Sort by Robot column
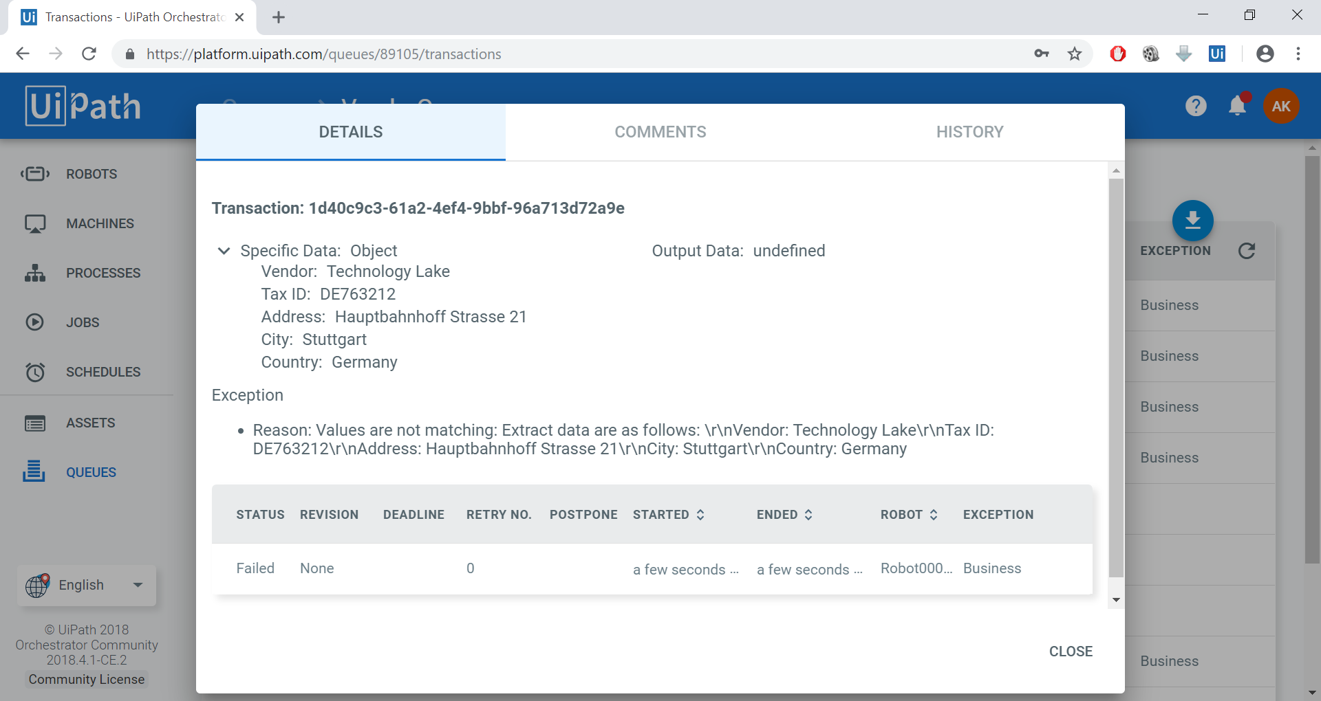The image size is (1321, 701). click(909, 515)
